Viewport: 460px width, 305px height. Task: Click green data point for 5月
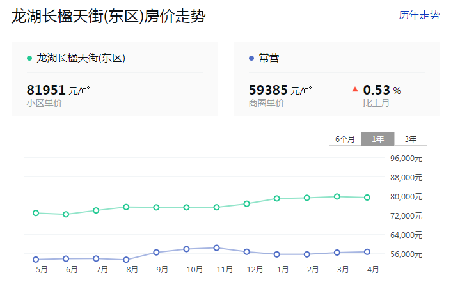(x=36, y=213)
